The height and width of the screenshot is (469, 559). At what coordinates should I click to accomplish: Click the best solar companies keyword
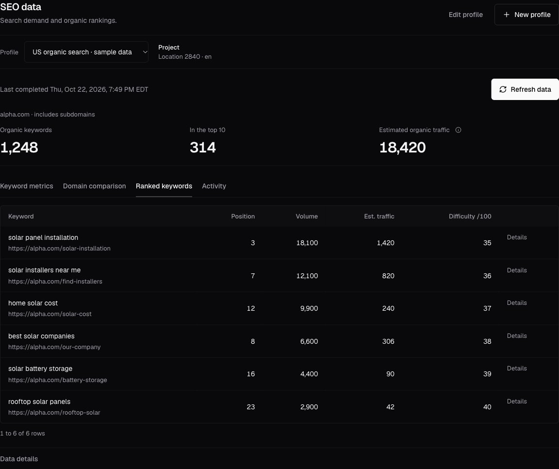(x=41, y=336)
